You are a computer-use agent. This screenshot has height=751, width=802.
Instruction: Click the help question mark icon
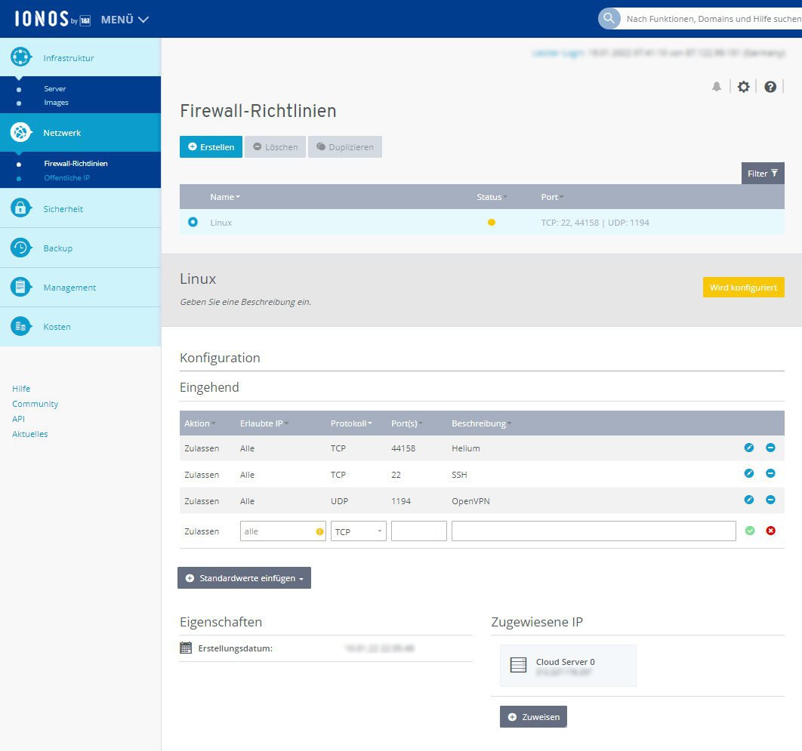coord(770,87)
